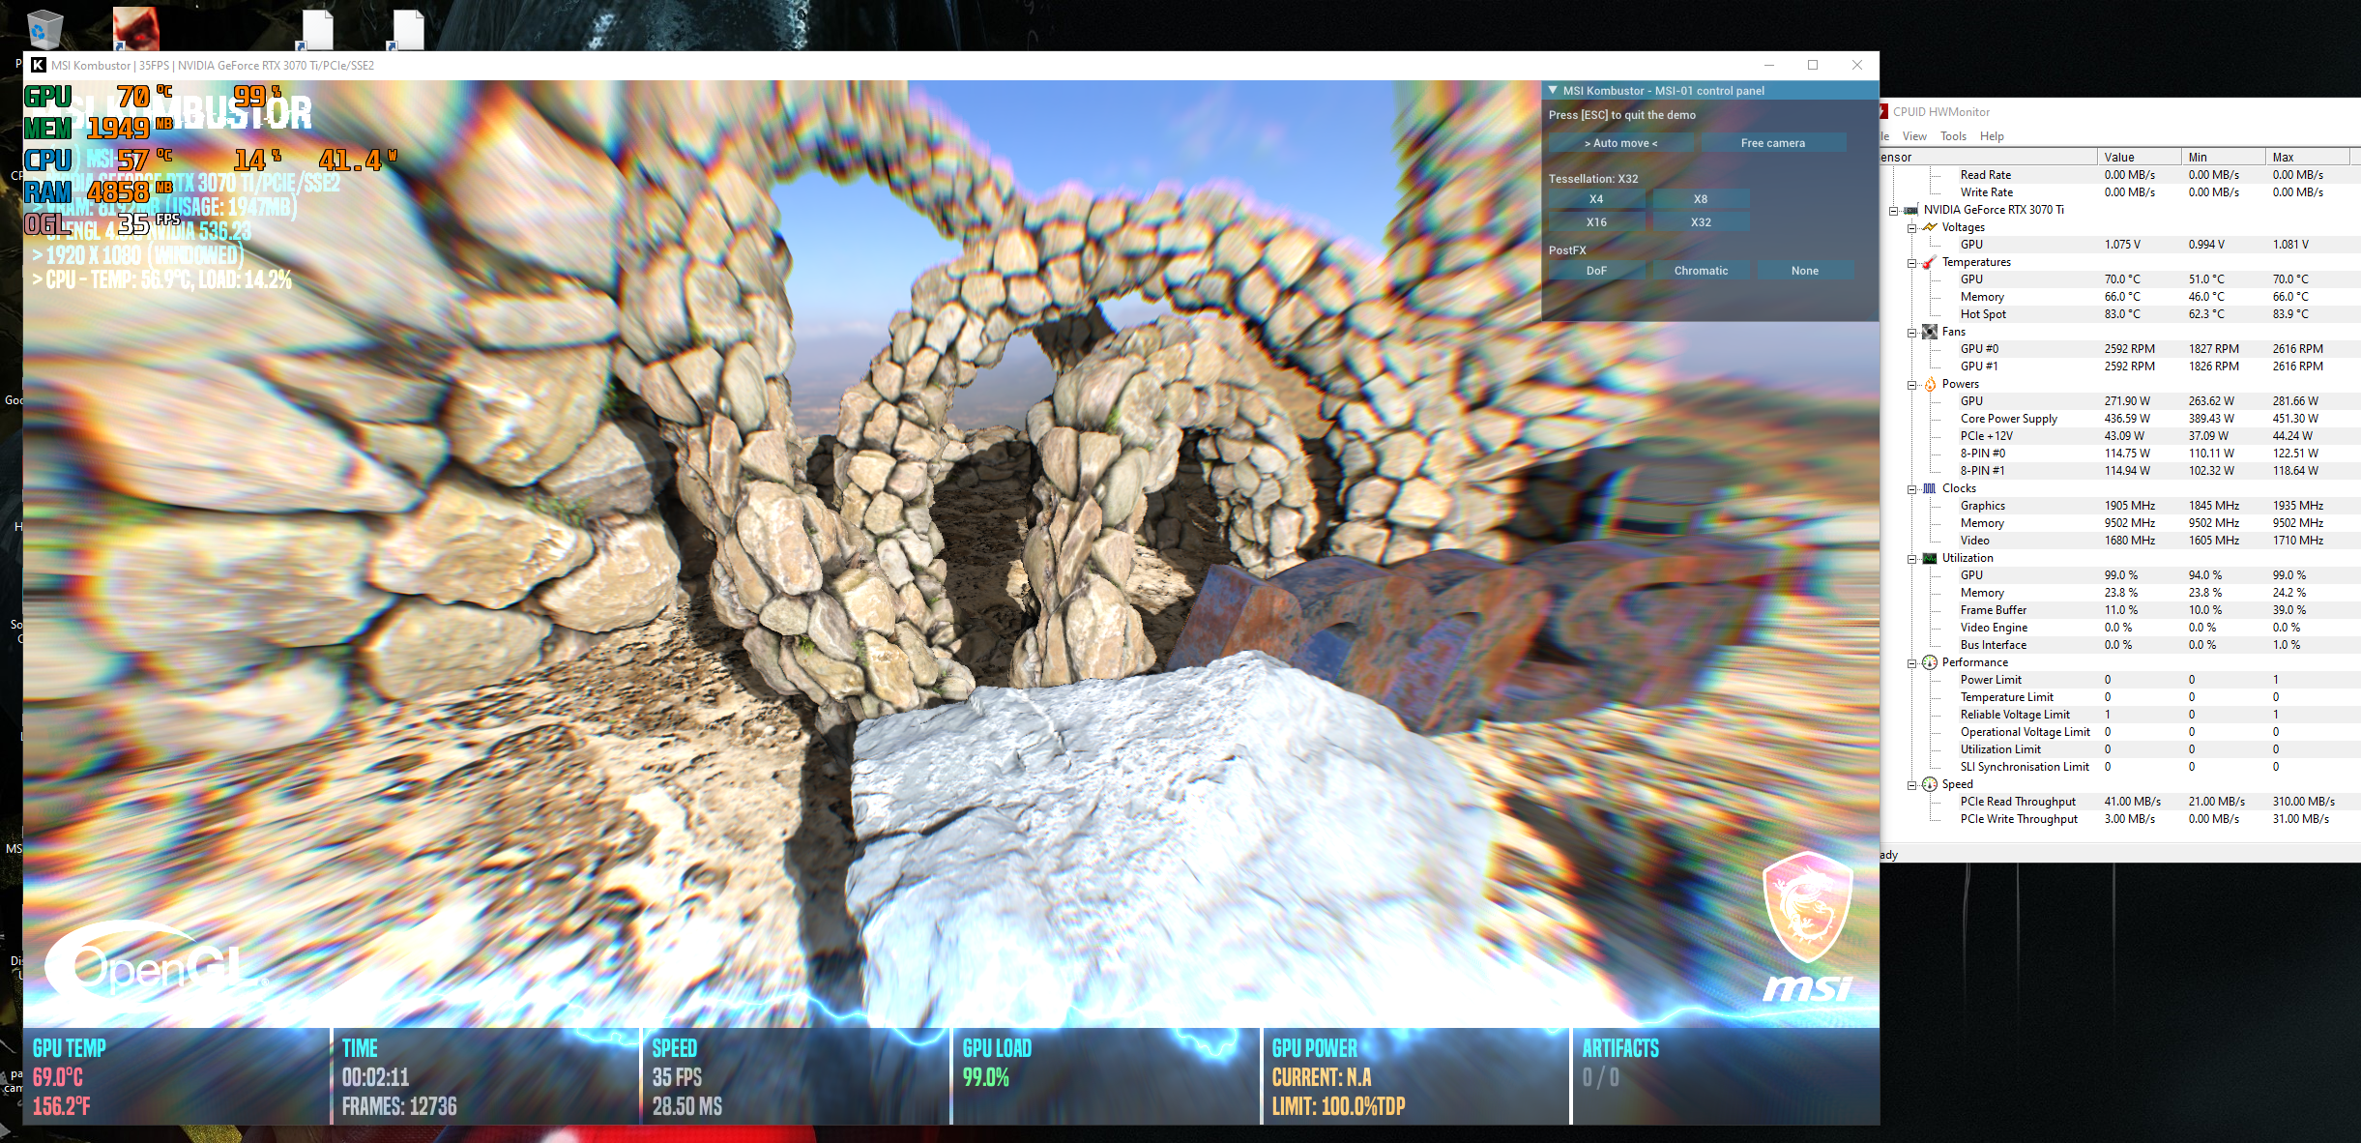Viewport: 2361px width, 1143px height.
Task: Enable the Chromatic PostFX effect
Action: (x=1701, y=271)
